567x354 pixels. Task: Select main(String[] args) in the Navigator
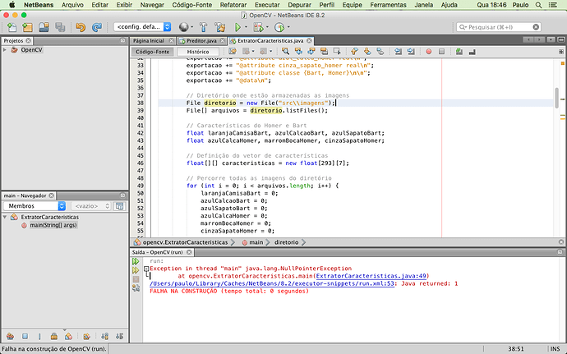[x=53, y=225]
